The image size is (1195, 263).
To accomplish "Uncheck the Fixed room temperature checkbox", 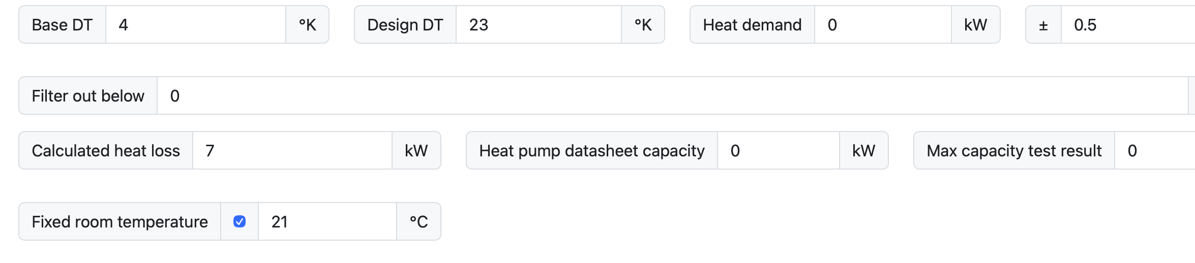I will (x=240, y=222).
